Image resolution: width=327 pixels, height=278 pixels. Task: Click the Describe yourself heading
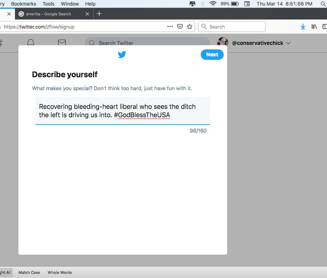coord(65,74)
